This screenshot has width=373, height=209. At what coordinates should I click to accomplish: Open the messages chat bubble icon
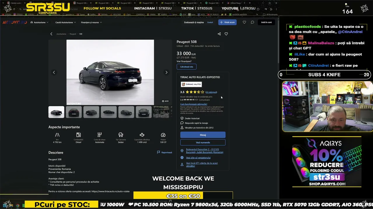coord(252,22)
